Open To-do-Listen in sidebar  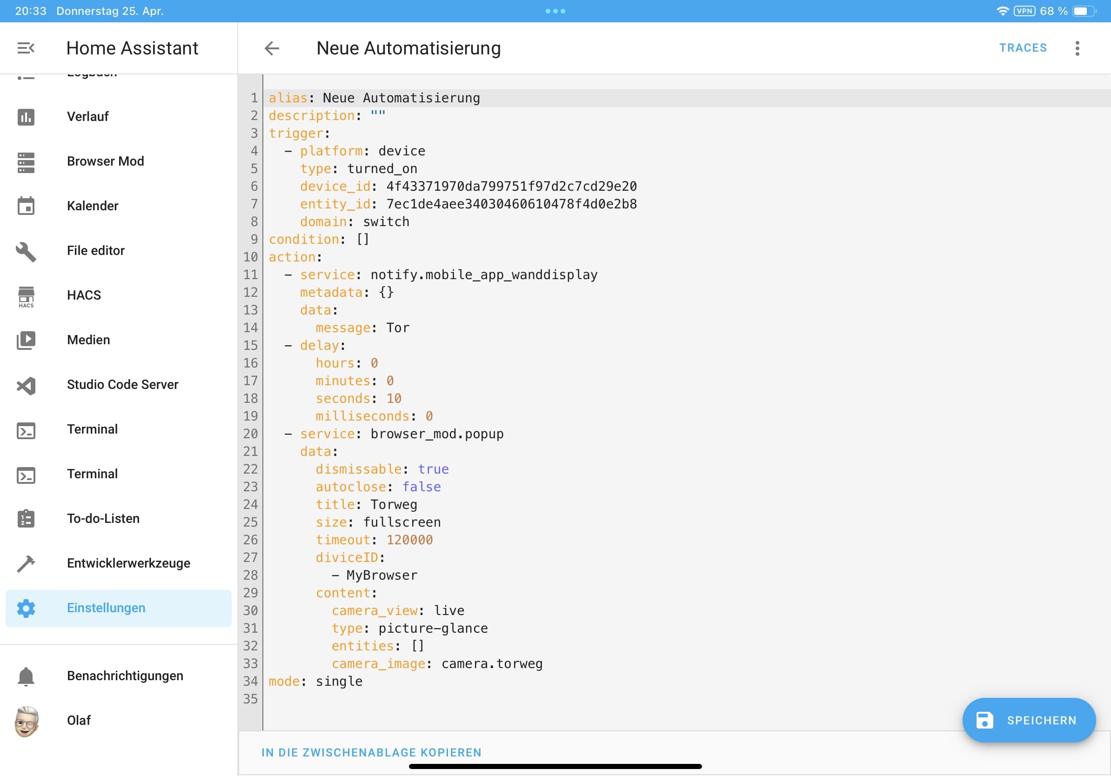tap(103, 519)
